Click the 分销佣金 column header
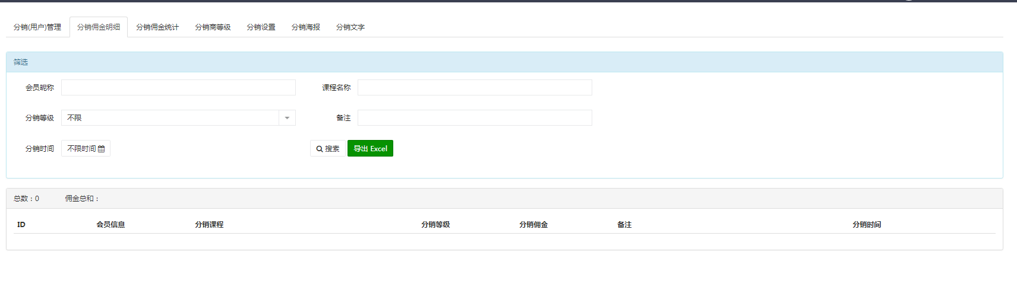The width and height of the screenshot is (1017, 306). point(533,225)
